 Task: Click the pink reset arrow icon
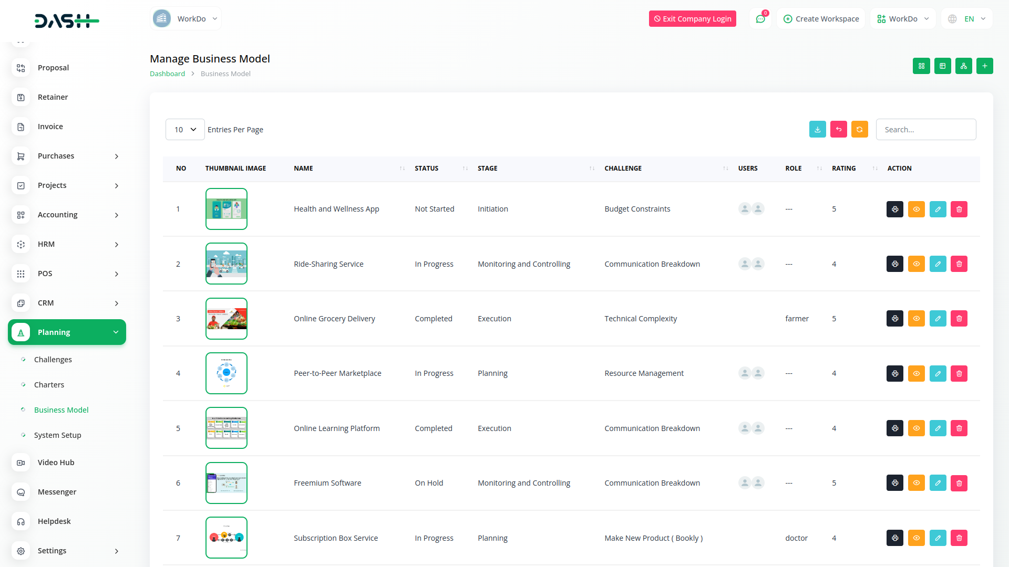point(838,130)
